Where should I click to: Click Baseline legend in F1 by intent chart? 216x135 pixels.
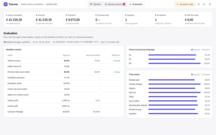point(206,75)
